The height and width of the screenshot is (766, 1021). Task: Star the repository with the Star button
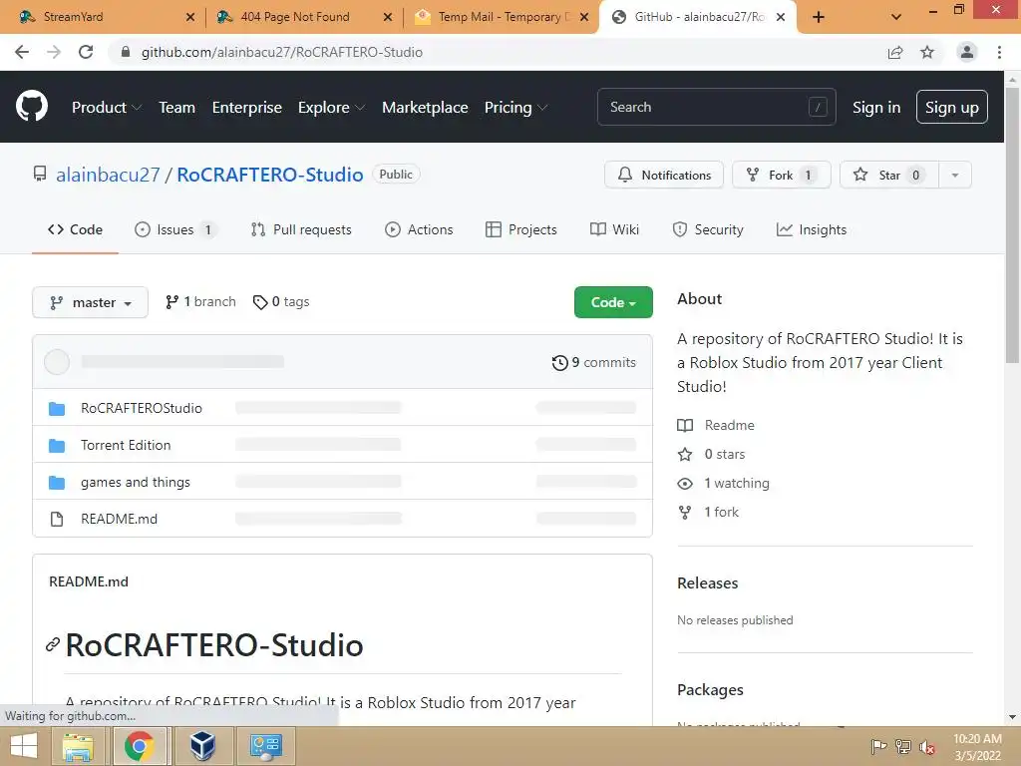pyautogui.click(x=888, y=176)
